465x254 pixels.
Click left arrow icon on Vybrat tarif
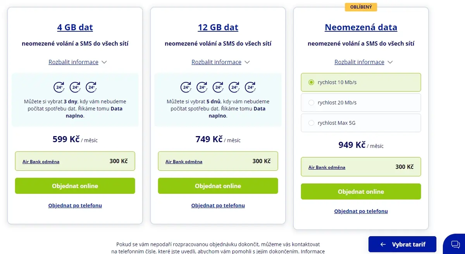[383, 244]
